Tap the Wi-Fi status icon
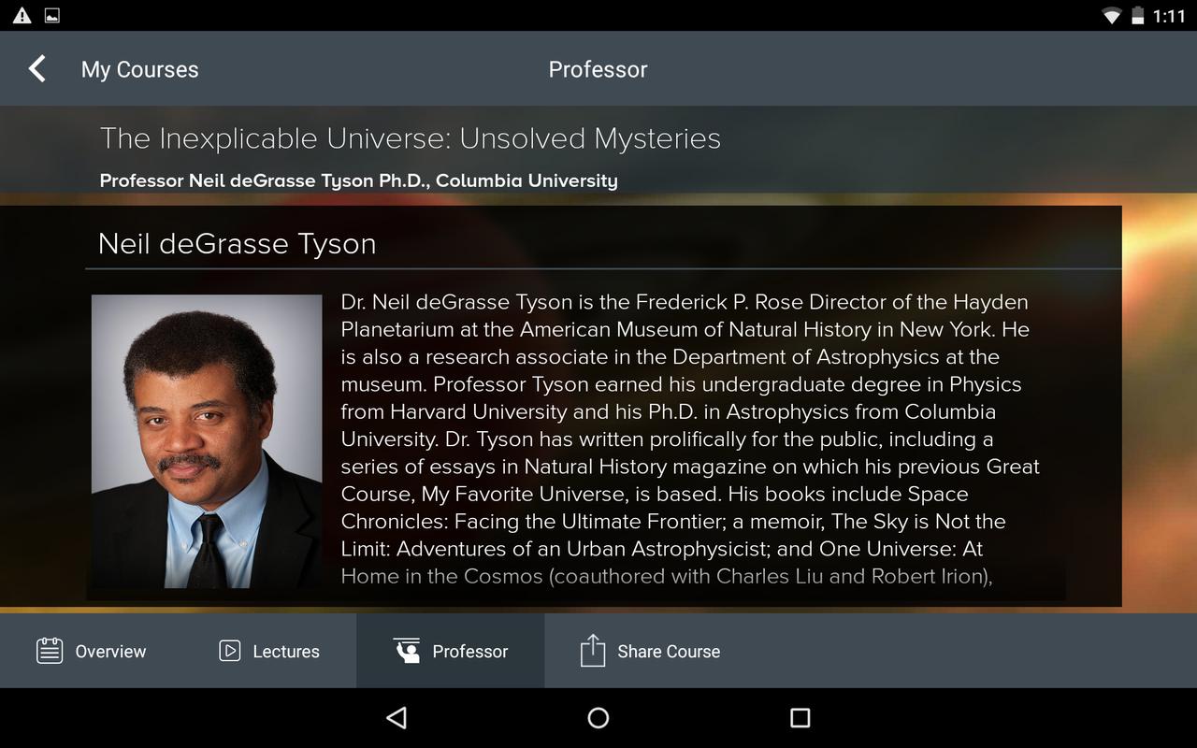Screen dimensions: 1197x748 [x=1112, y=15]
